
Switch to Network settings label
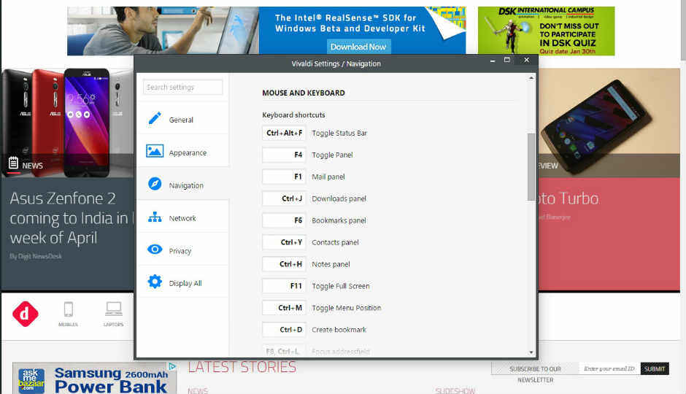point(182,218)
